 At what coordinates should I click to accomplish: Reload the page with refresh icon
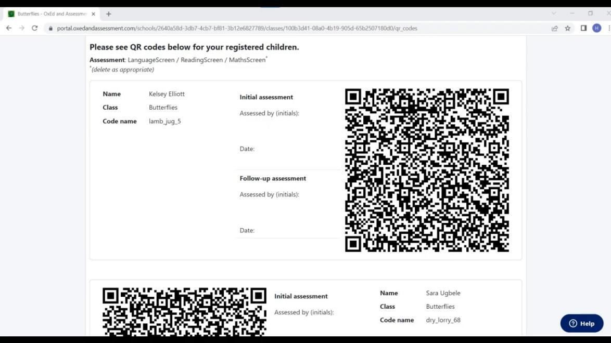pyautogui.click(x=35, y=28)
